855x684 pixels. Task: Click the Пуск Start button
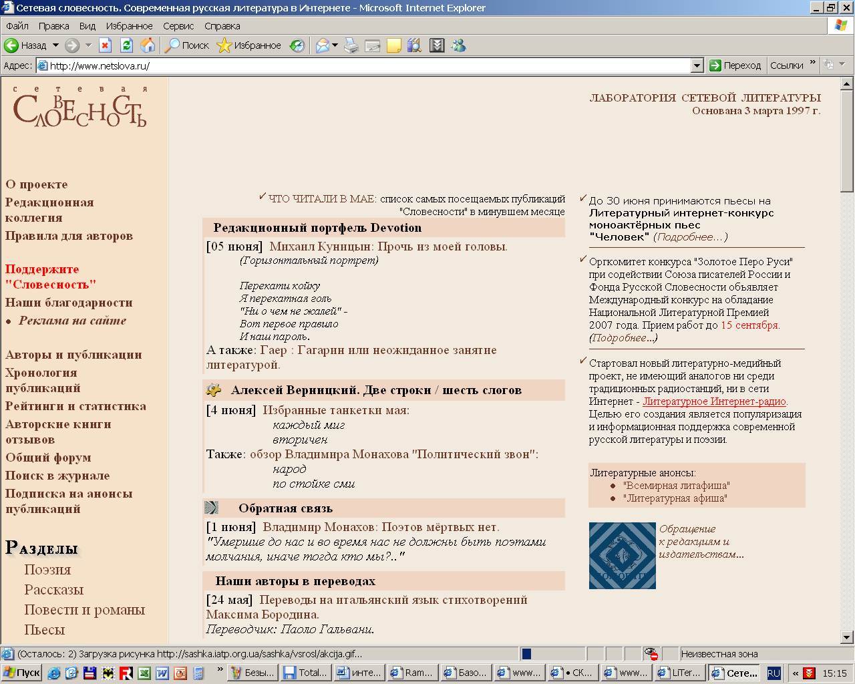21,673
